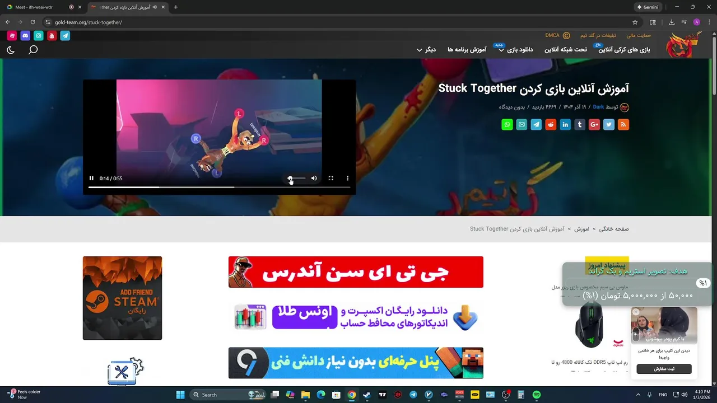
Task: Close the Meet tab
Action: pyautogui.click(x=80, y=7)
